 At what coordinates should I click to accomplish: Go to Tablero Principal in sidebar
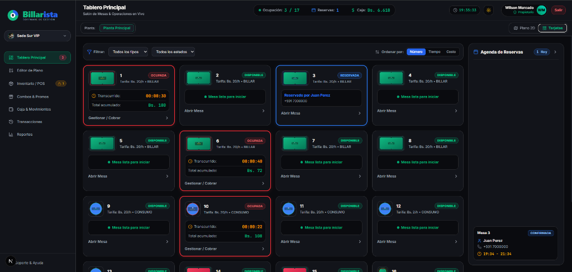pos(37,58)
